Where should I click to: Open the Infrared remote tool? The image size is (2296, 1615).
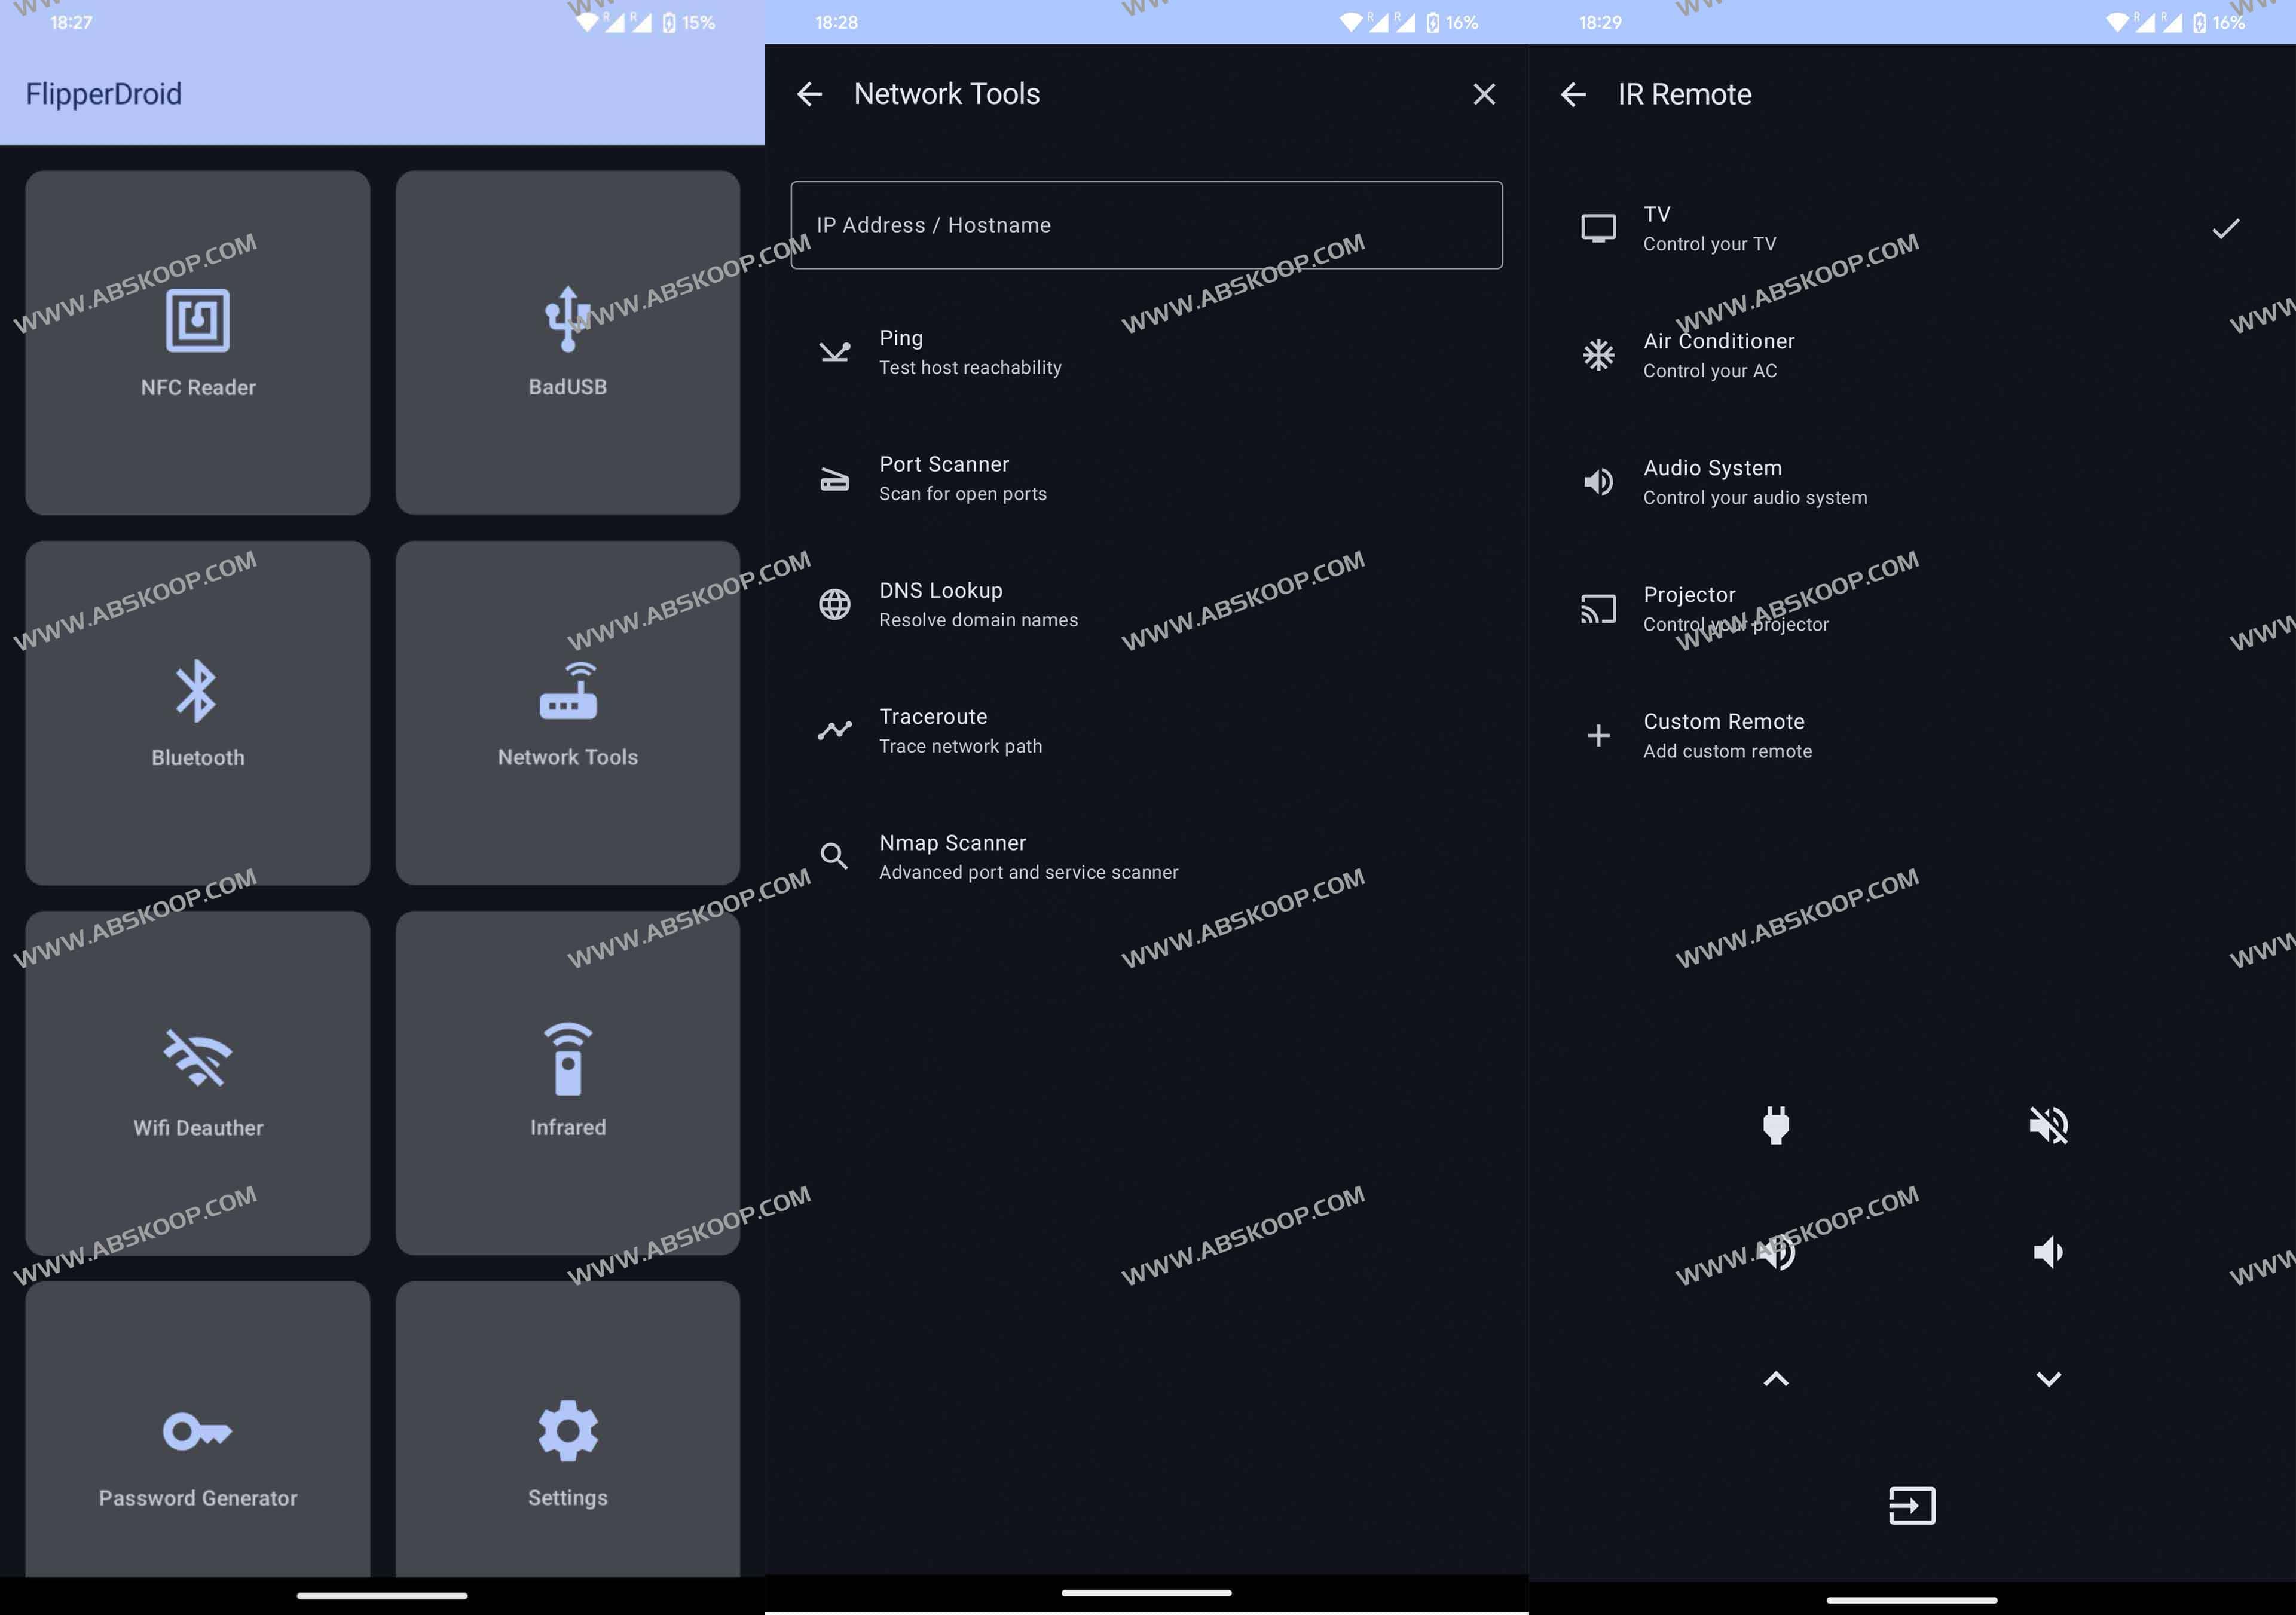pyautogui.click(x=566, y=1083)
